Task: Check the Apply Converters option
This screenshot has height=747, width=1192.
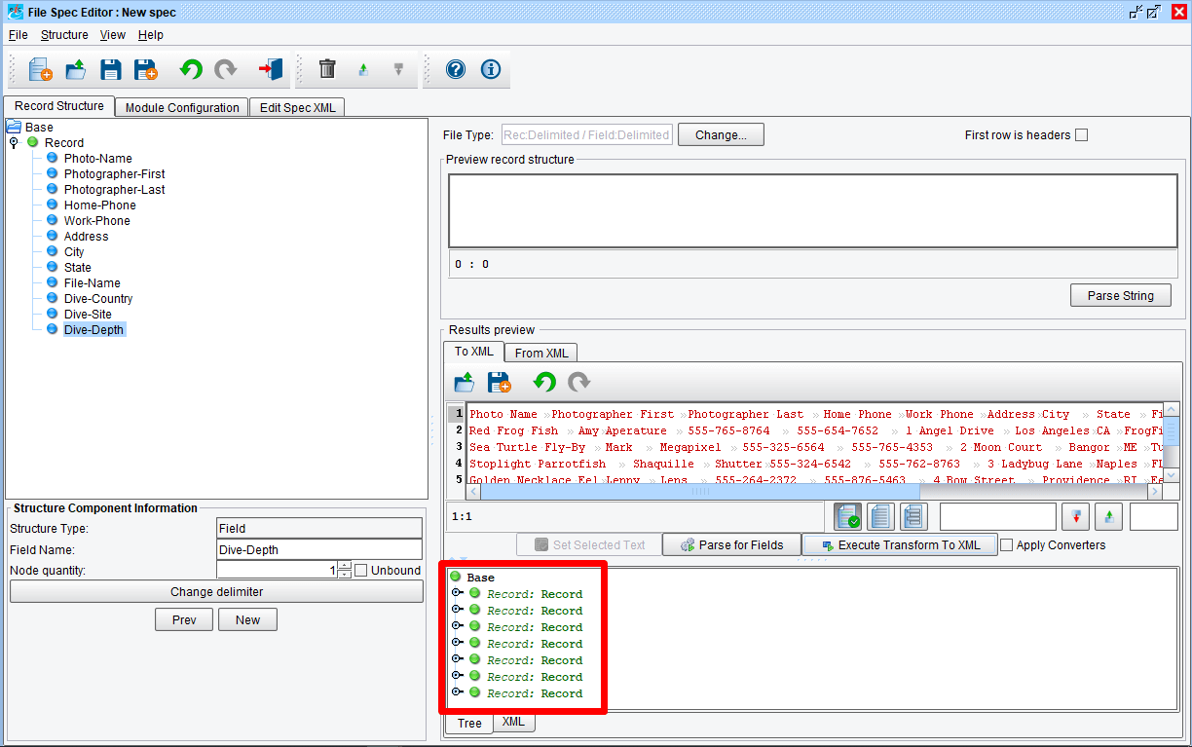Action: tap(1007, 545)
